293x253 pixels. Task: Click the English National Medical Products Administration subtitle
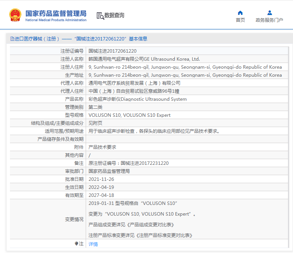point(56,20)
